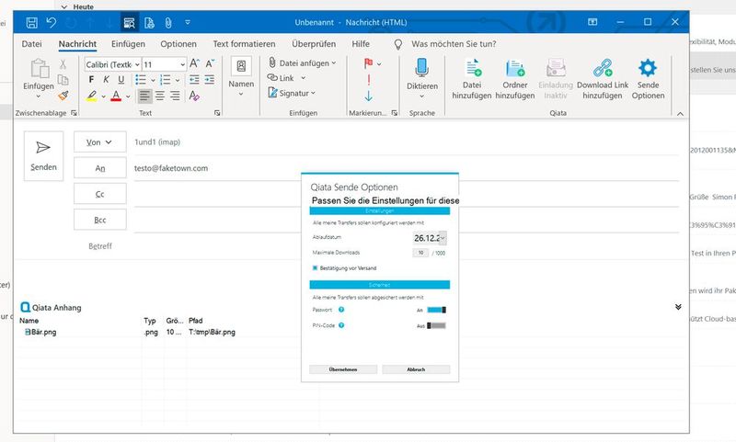The image size is (736, 442).
Task: Open the Namen address book icon
Action: point(241,69)
